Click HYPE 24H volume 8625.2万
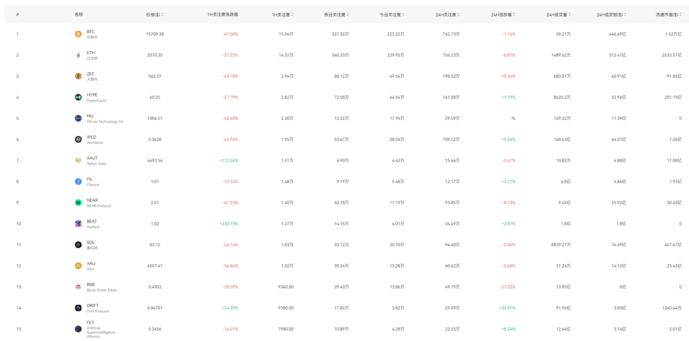689x341 pixels. coord(562,97)
